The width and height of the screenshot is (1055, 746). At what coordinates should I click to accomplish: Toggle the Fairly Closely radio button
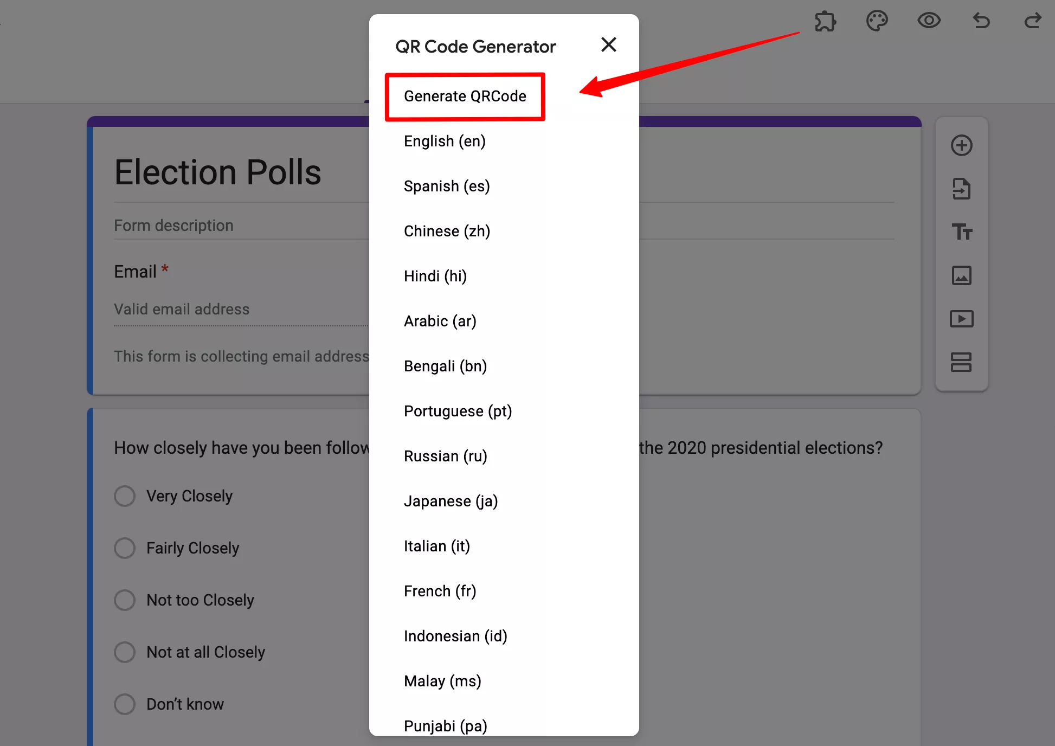[125, 548]
